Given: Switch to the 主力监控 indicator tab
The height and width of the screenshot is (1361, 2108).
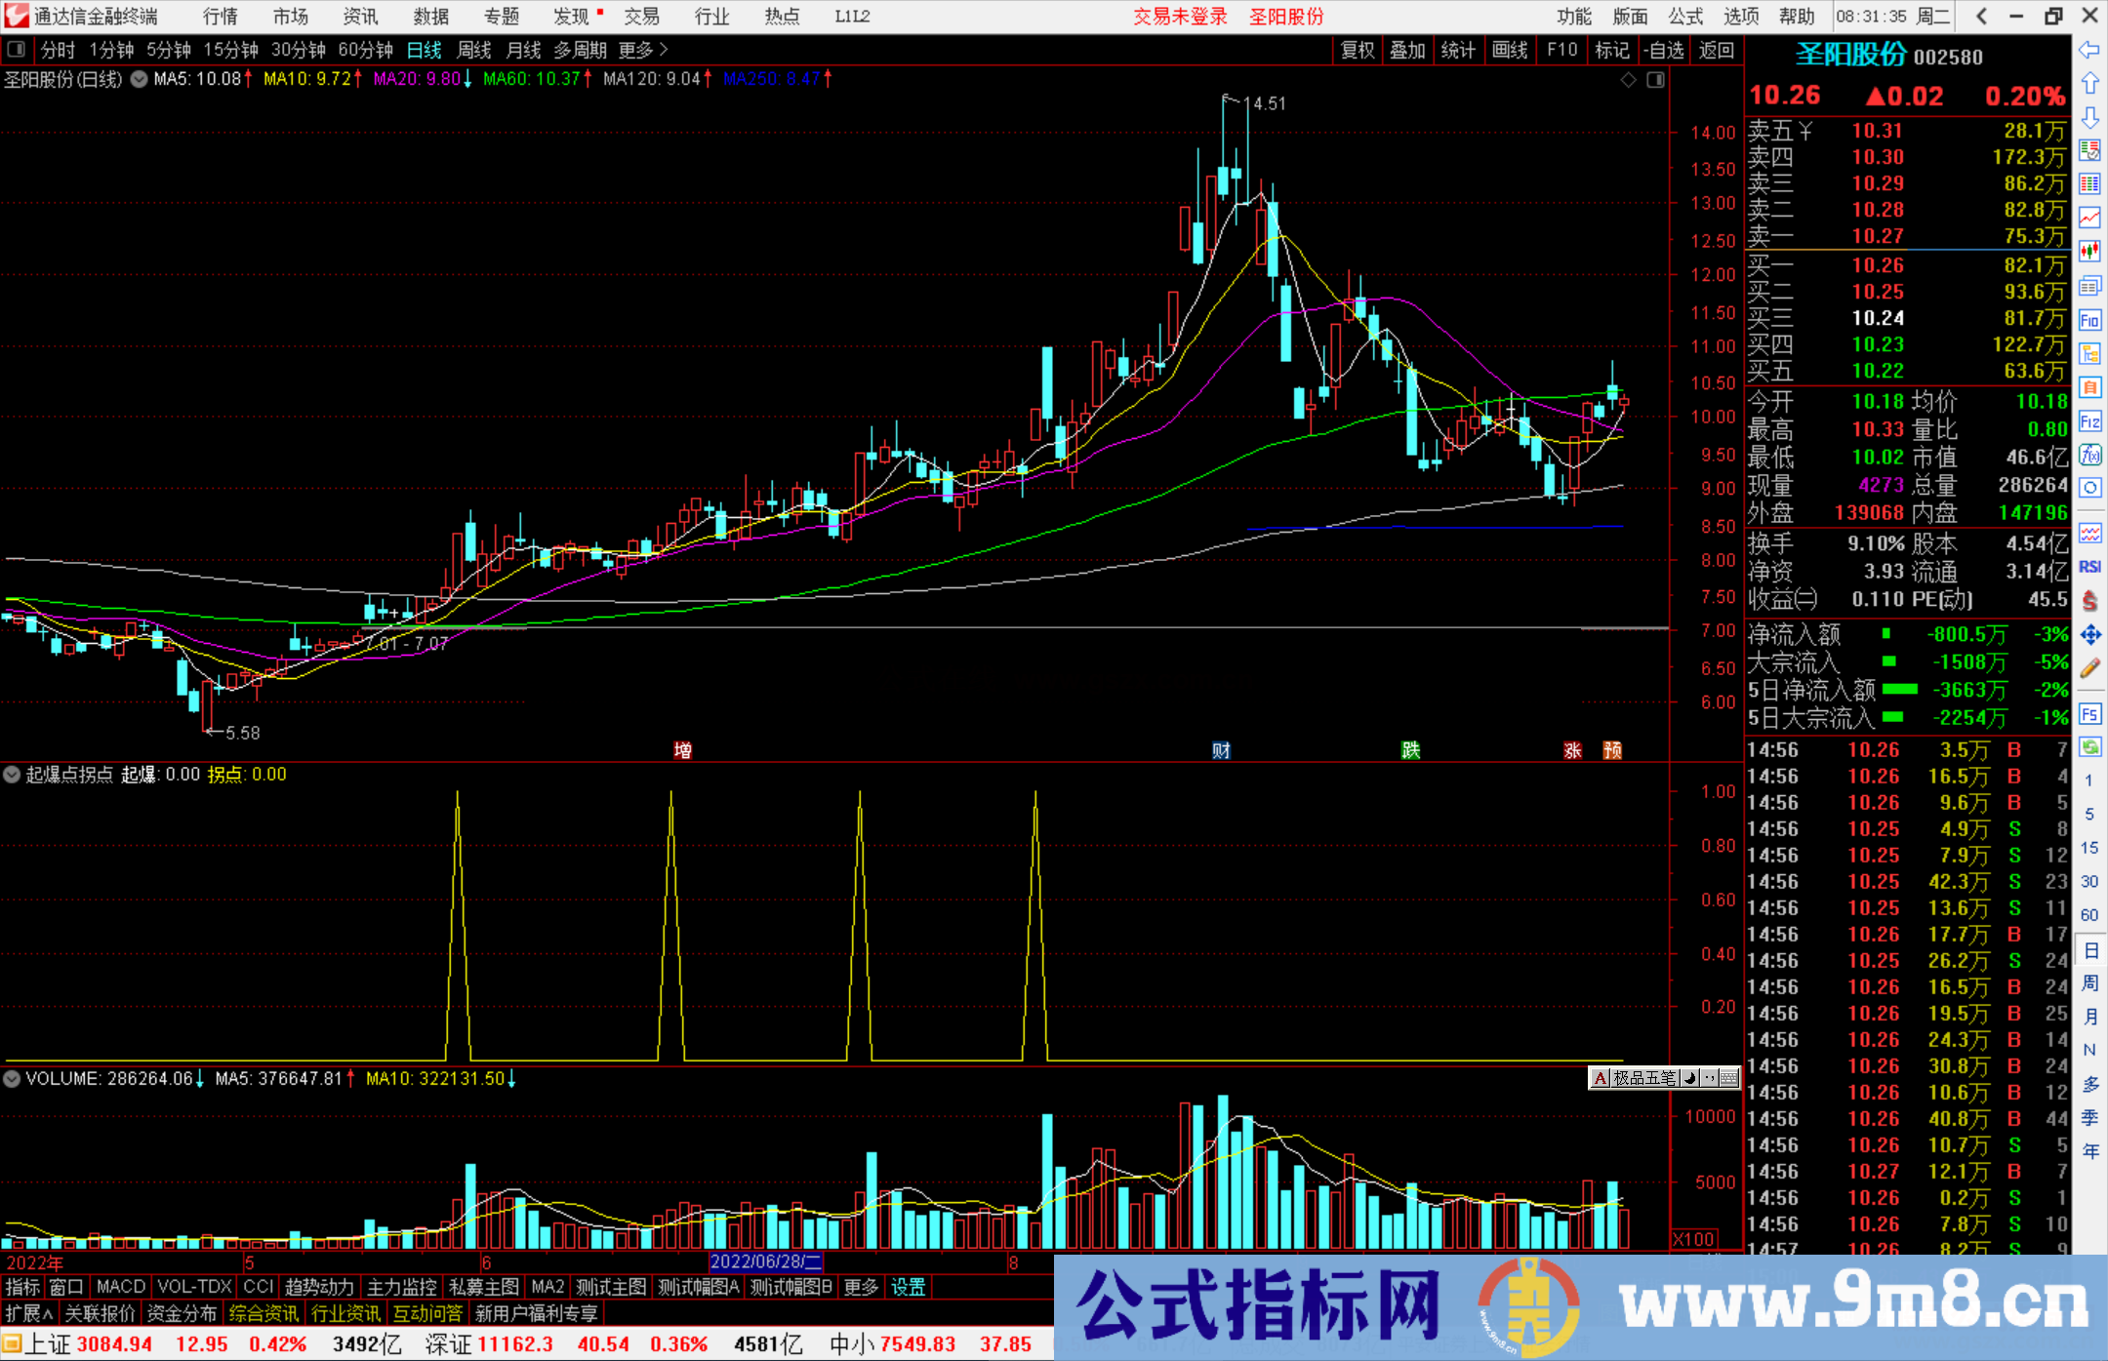Looking at the screenshot, I should point(401,1287).
